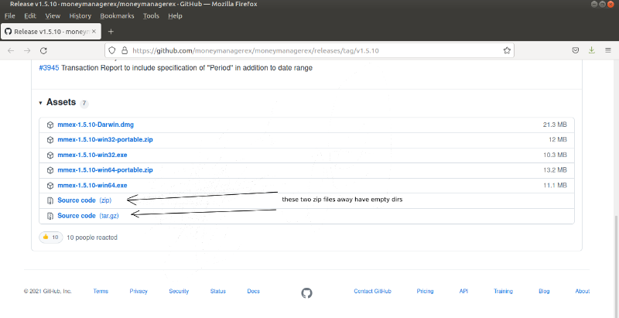Open Terms footer link

point(101,291)
